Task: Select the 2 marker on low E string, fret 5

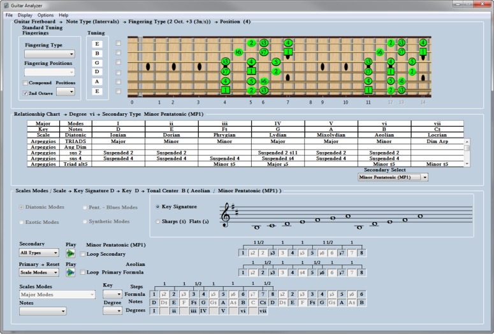Action: 251,90
